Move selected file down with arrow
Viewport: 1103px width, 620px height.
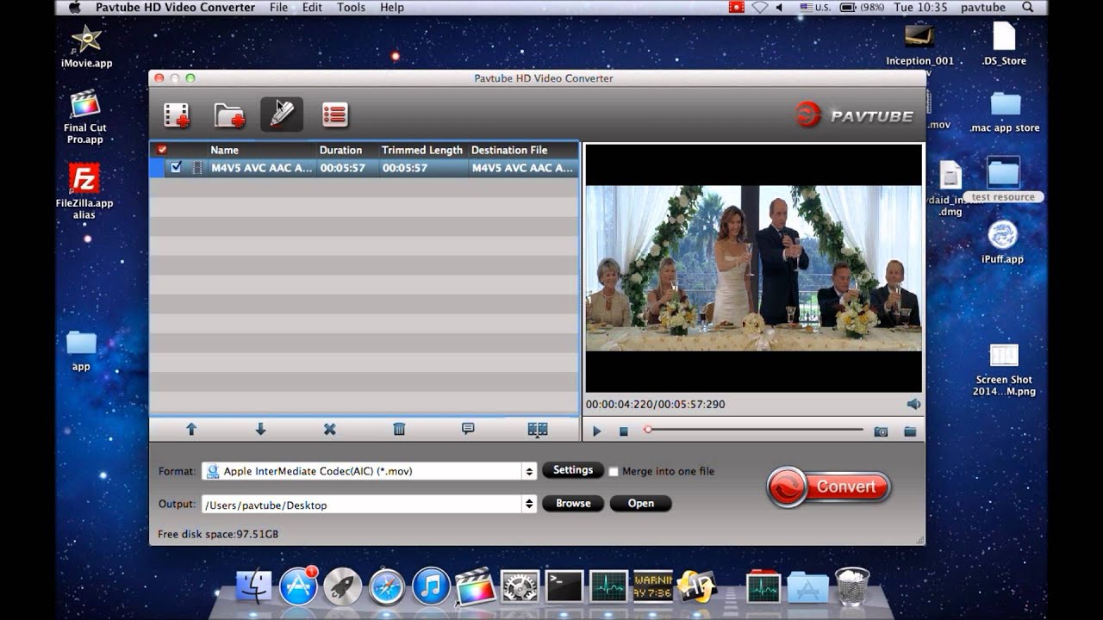click(x=260, y=429)
